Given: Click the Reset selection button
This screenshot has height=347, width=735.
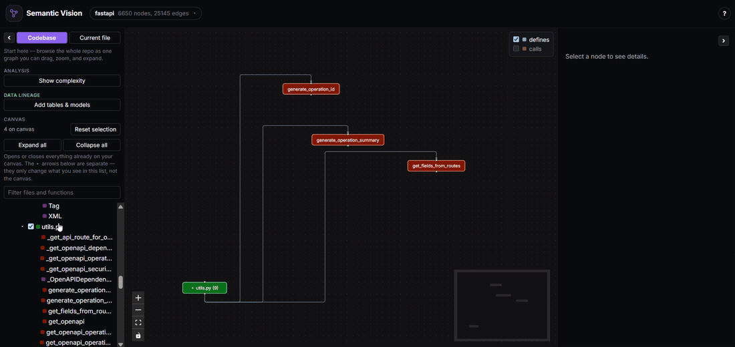Looking at the screenshot, I should coord(96,129).
